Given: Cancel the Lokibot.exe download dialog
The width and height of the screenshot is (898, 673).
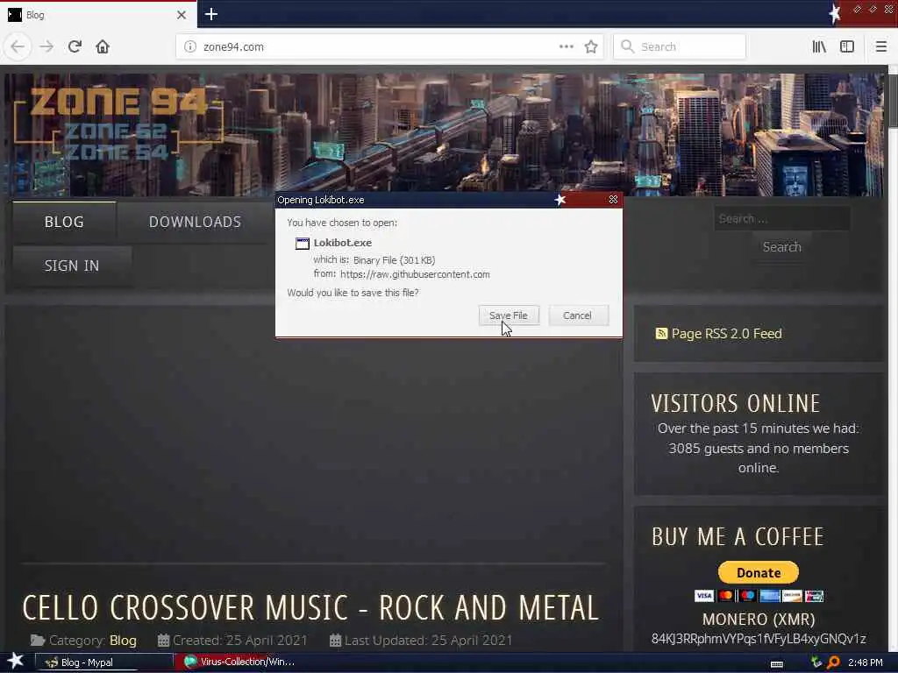Looking at the screenshot, I should [x=577, y=315].
